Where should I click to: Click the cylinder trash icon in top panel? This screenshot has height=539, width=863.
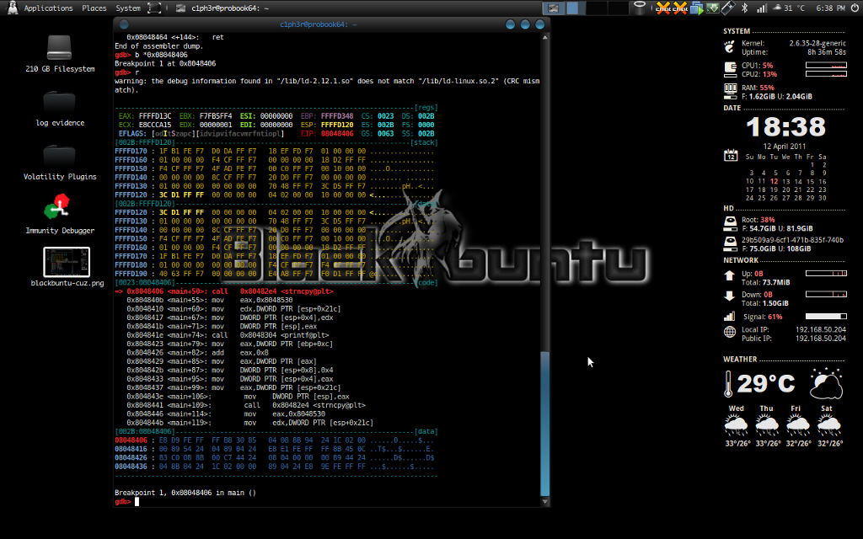pos(639,8)
